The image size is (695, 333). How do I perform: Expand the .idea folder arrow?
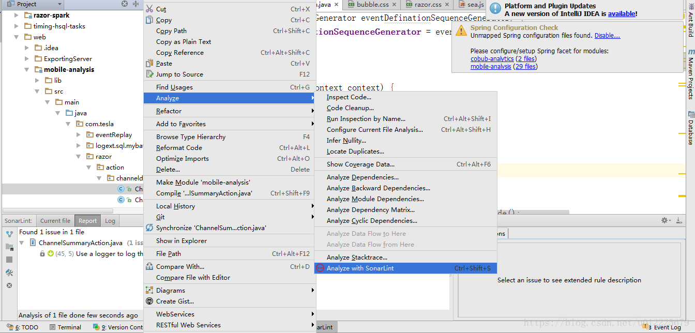pyautogui.click(x=27, y=48)
